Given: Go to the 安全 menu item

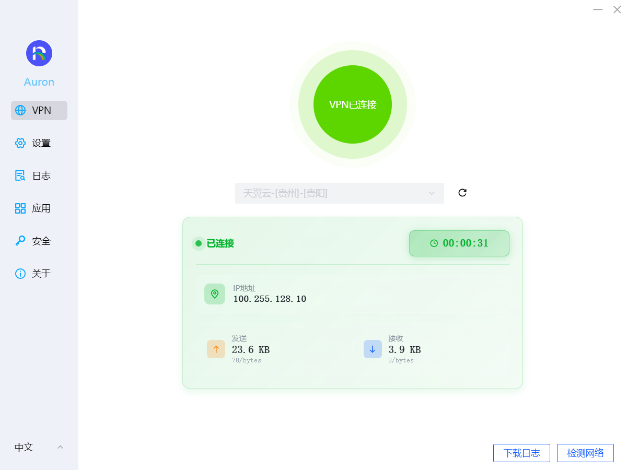Looking at the screenshot, I should point(41,241).
